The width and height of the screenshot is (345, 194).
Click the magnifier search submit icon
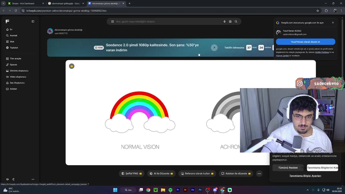click(236, 22)
